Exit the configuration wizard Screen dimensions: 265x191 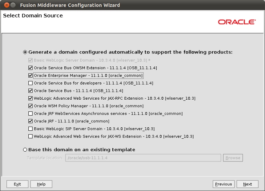(x=17, y=184)
